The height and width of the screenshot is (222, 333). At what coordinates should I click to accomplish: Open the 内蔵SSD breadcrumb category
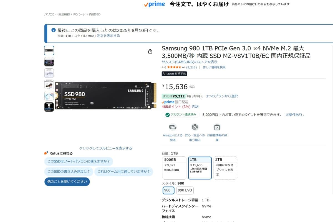(x=95, y=14)
